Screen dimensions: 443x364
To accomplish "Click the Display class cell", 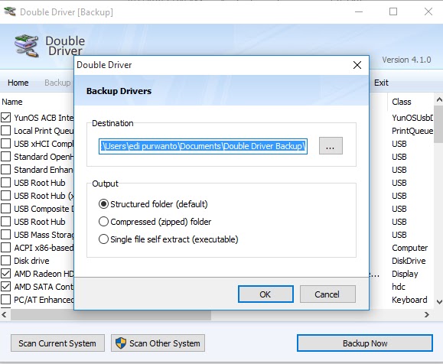I will (405, 274).
